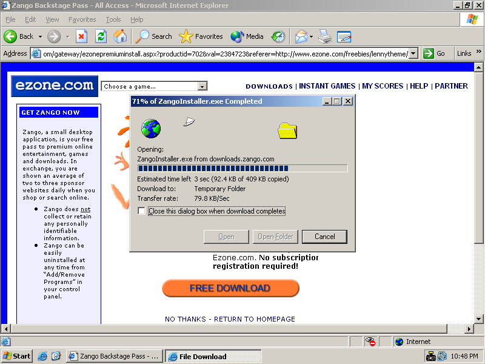The height and width of the screenshot is (364, 485).
Task: Click the second Quick Launch icon
Action: [x=56, y=356]
